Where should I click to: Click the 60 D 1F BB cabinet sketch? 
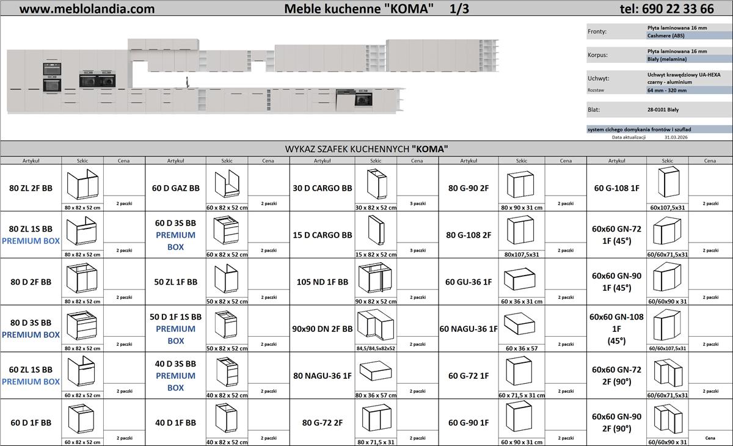[82, 419]
